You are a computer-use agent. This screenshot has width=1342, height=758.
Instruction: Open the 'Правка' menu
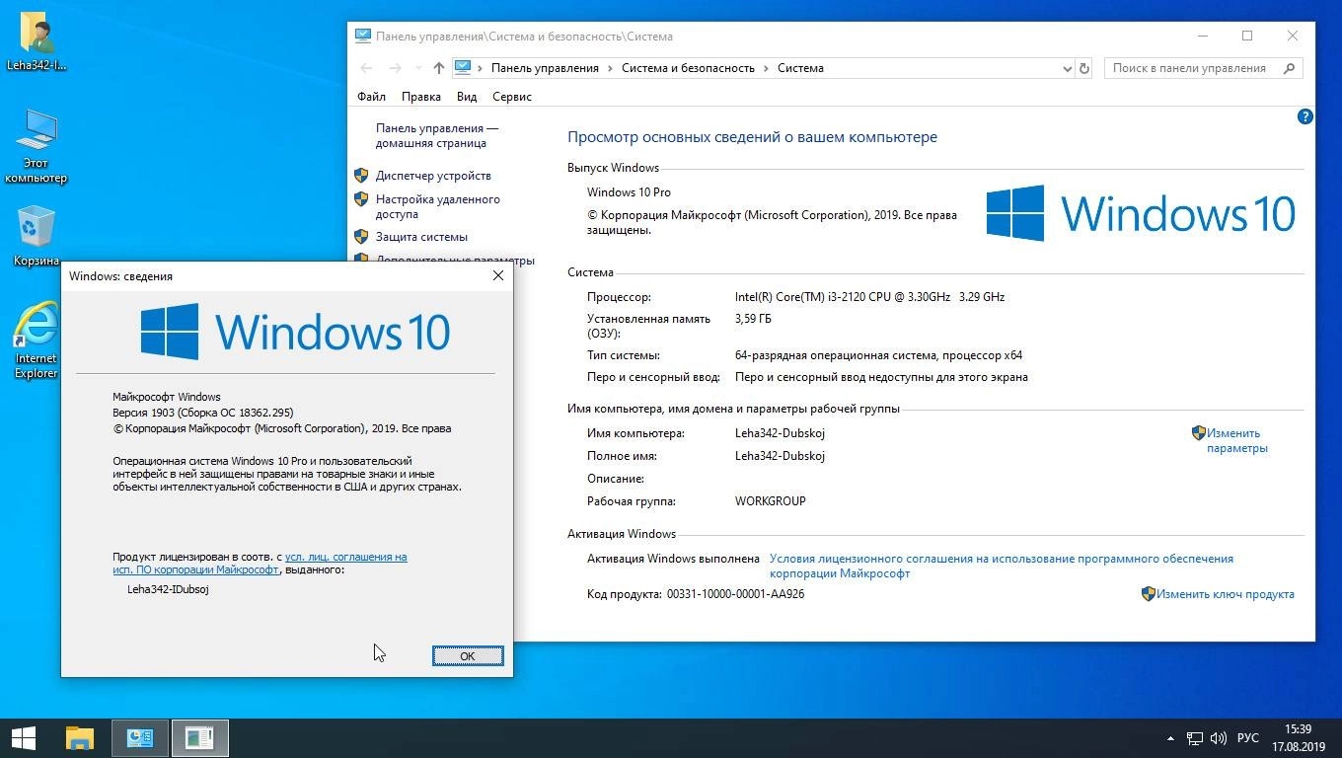[421, 97]
